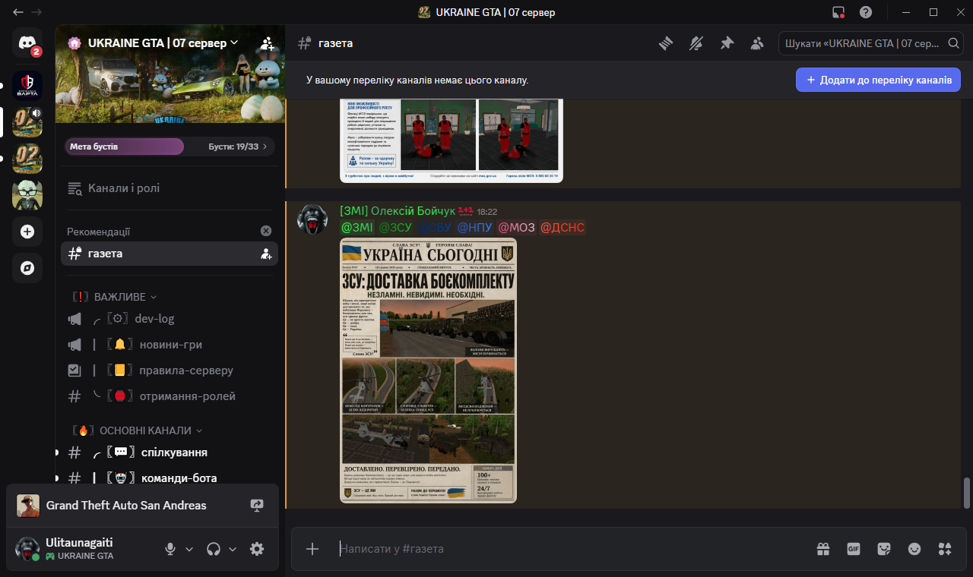Open the fourth server with the skull avatar

(x=27, y=195)
